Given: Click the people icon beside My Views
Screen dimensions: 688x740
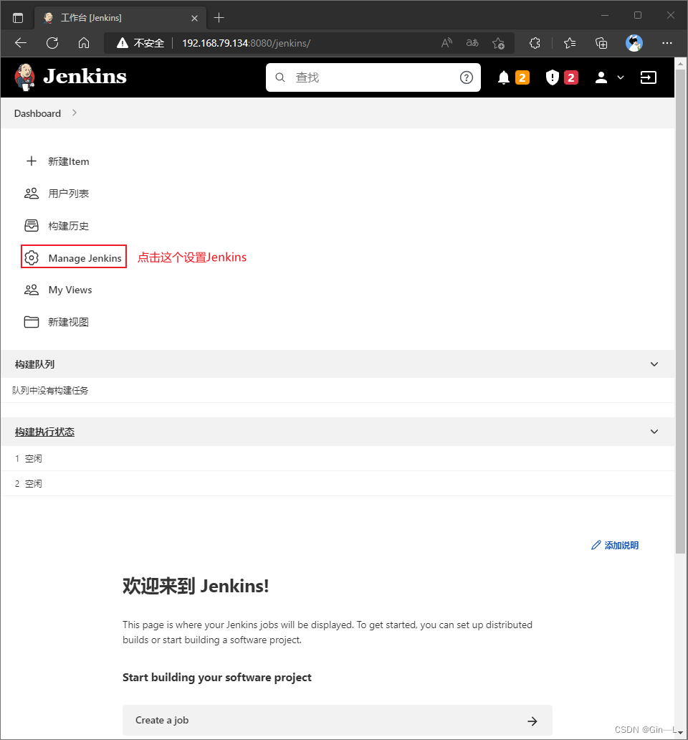Looking at the screenshot, I should coord(32,290).
